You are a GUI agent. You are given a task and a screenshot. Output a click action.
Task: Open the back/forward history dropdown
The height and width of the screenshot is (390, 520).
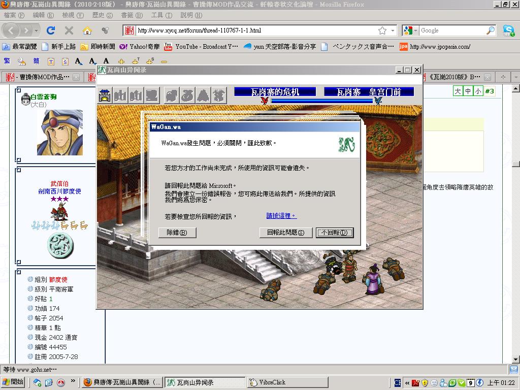click(x=36, y=31)
